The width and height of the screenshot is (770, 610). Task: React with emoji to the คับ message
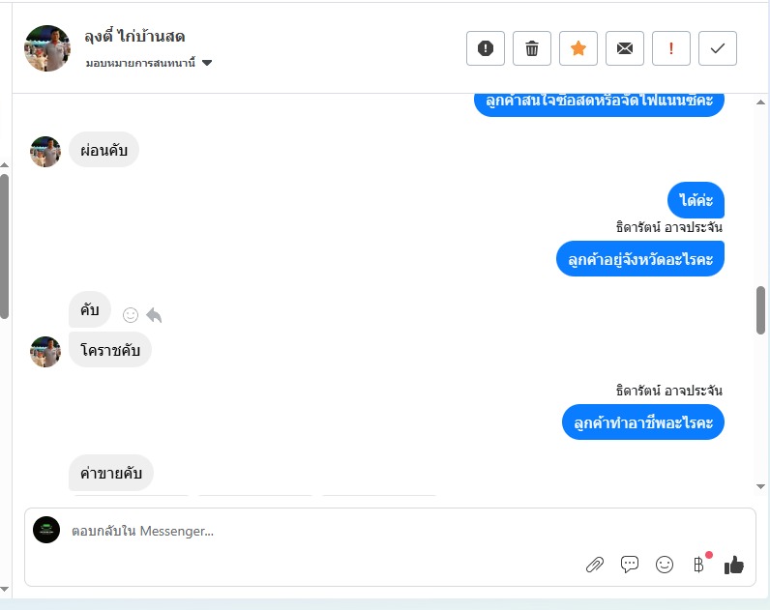tap(131, 315)
